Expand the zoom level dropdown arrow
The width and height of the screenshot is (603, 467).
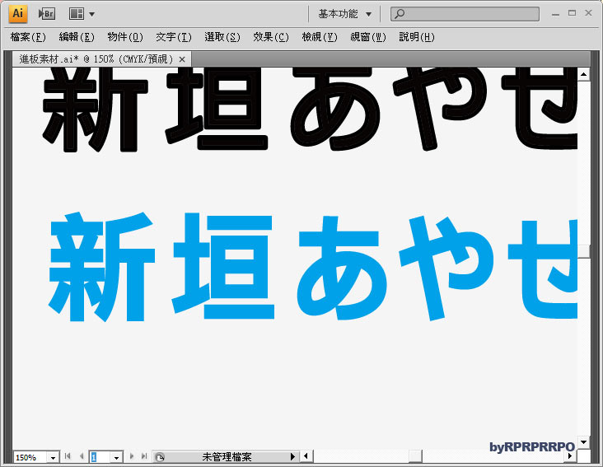coord(53,457)
